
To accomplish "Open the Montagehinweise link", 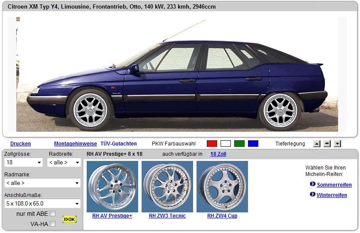I will pyautogui.click(x=76, y=144).
